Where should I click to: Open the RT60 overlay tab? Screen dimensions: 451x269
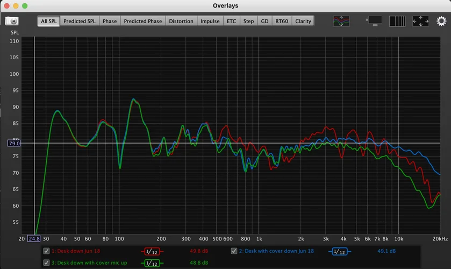281,22
